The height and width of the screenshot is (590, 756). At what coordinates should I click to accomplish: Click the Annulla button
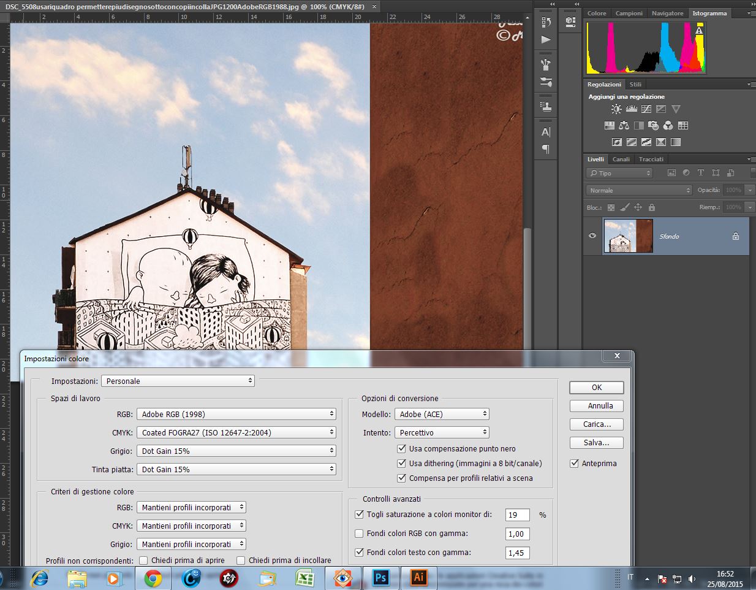pos(597,406)
